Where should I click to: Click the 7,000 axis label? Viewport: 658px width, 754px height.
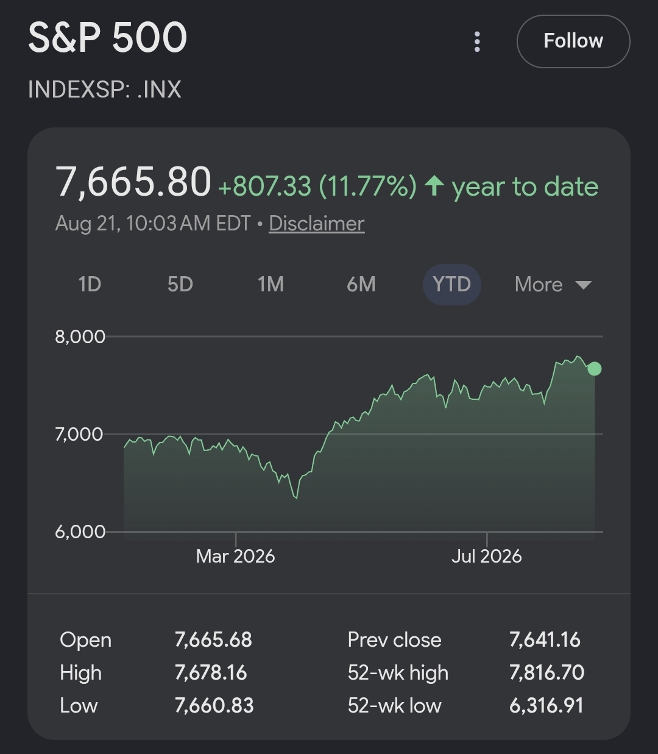point(80,434)
